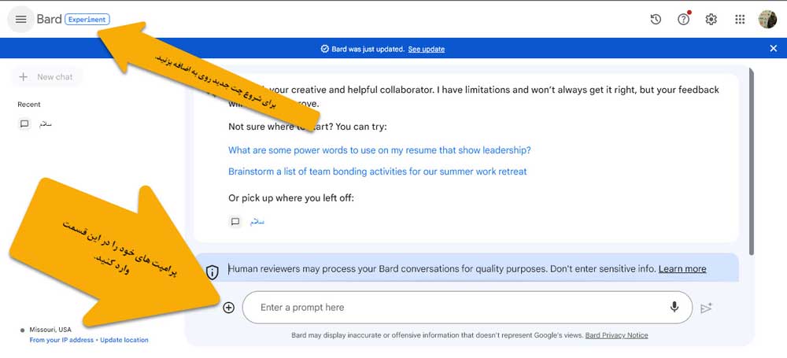Select the team bonding activities suggestion
The width and height of the screenshot is (787, 358).
click(377, 172)
